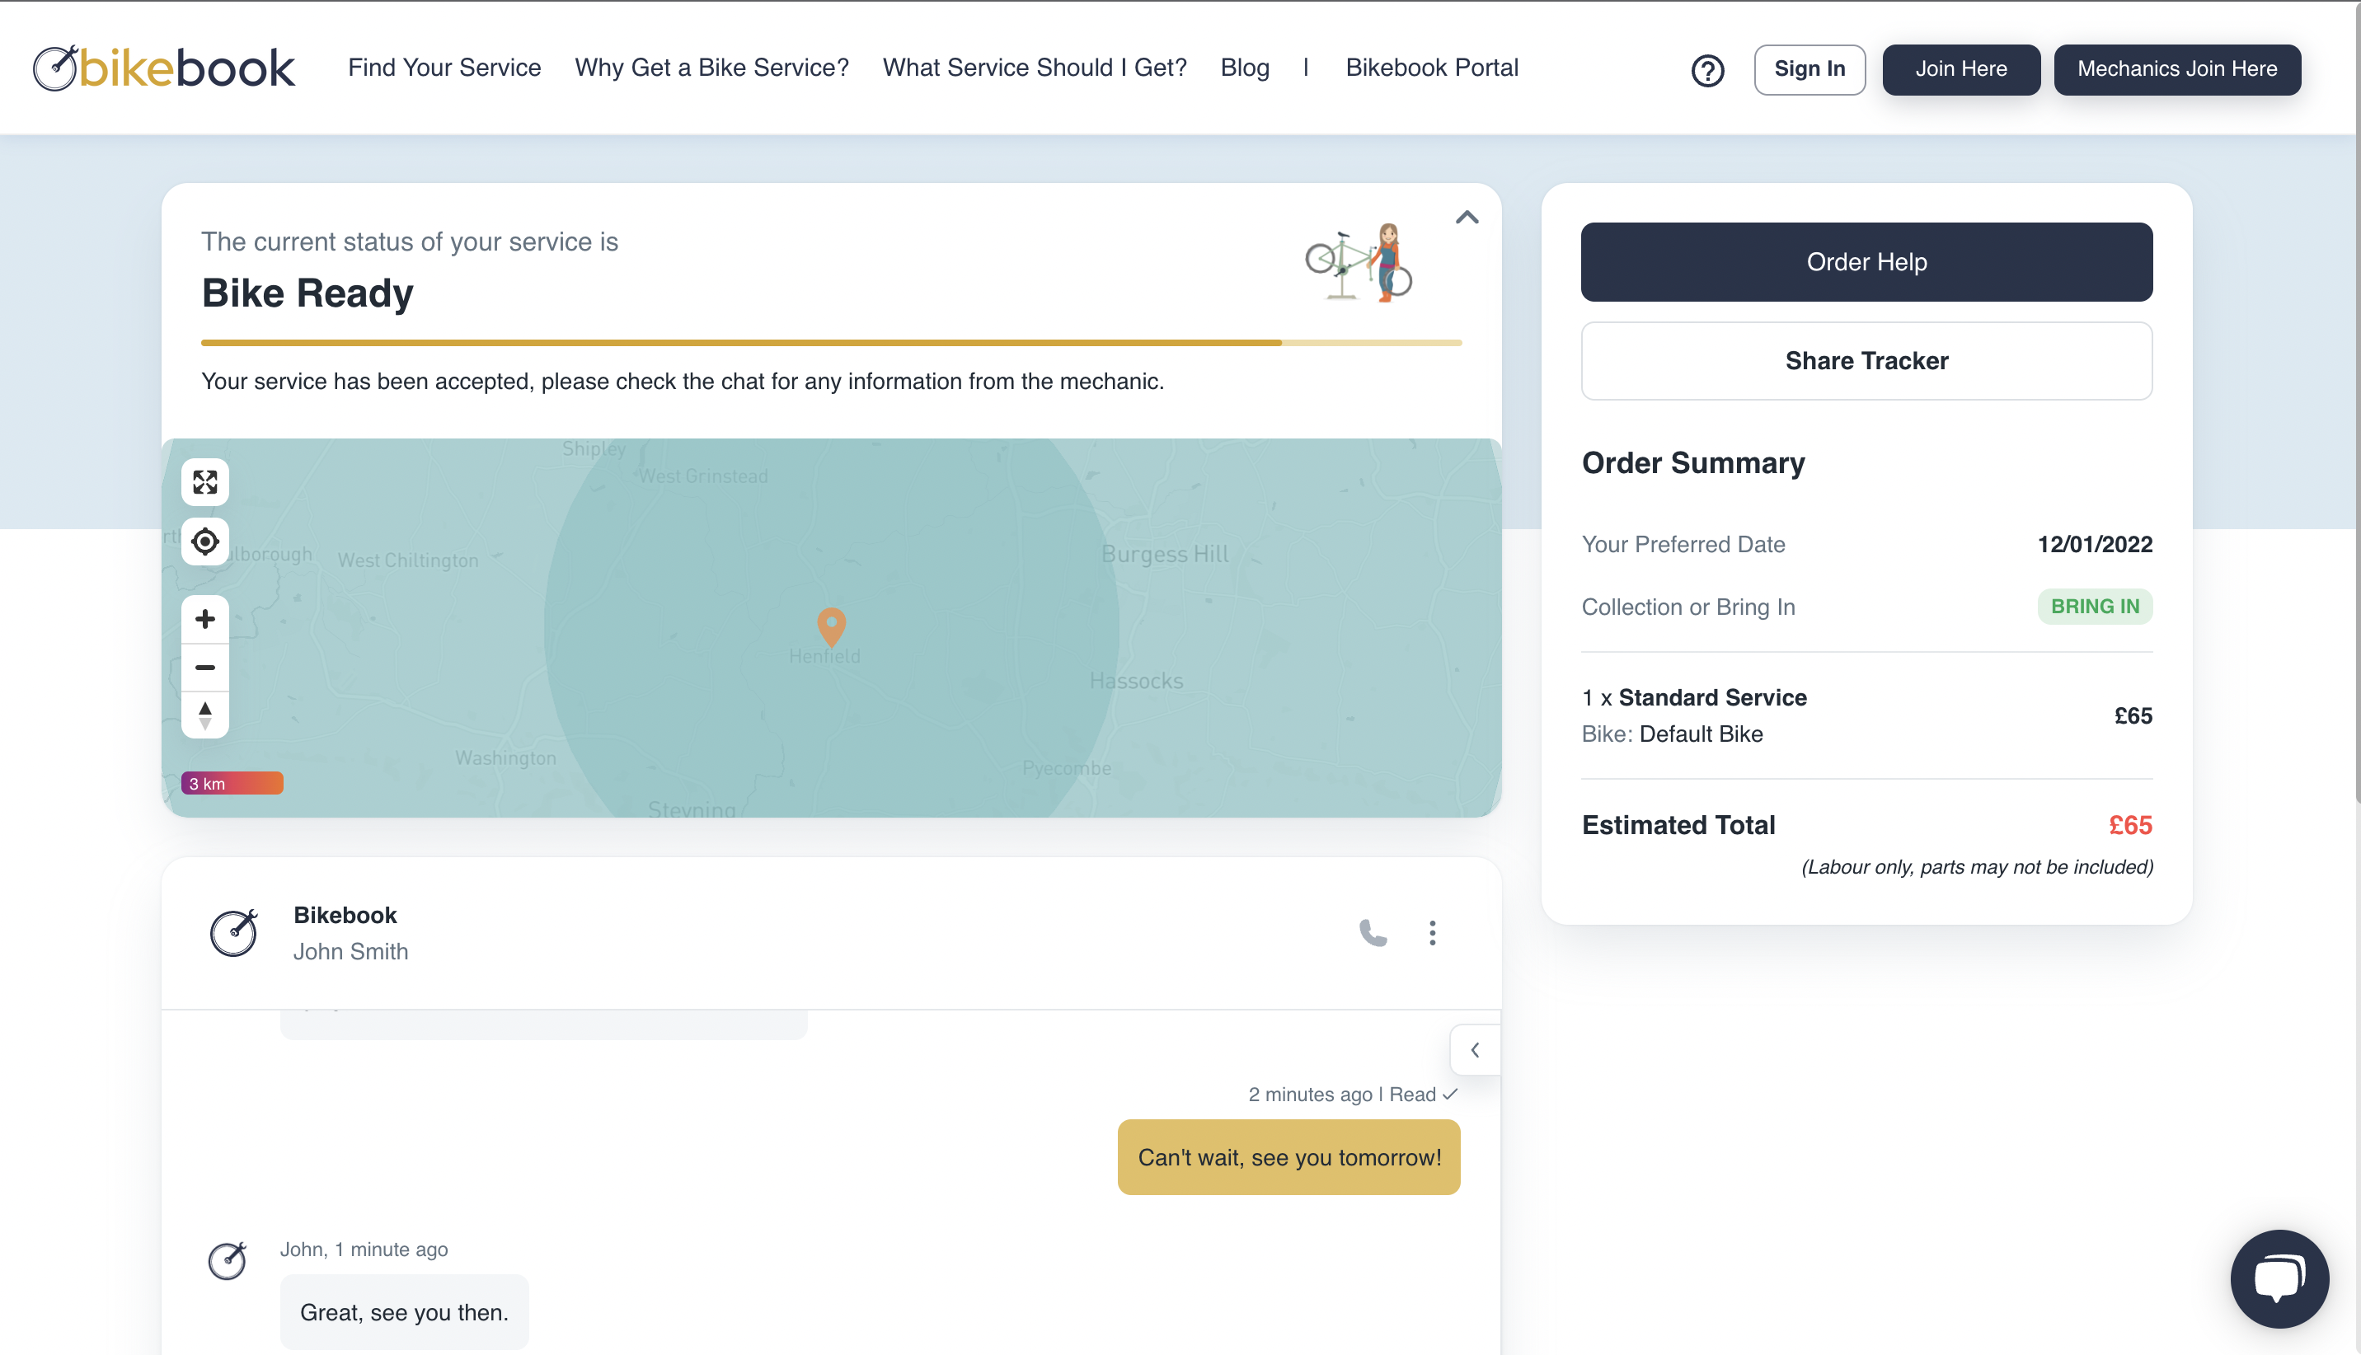Zoom in on the map
2361x1355 pixels.
point(204,619)
